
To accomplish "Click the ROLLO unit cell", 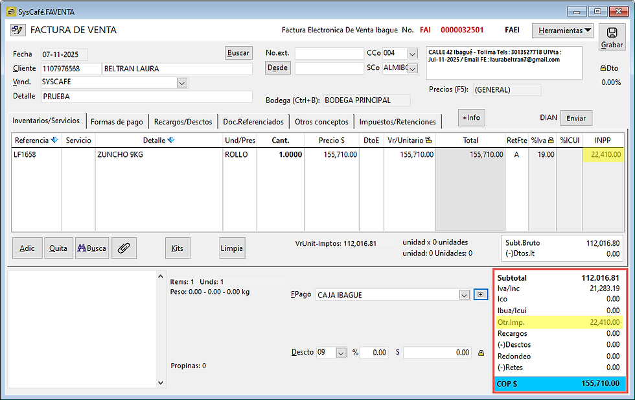I will click(240, 154).
